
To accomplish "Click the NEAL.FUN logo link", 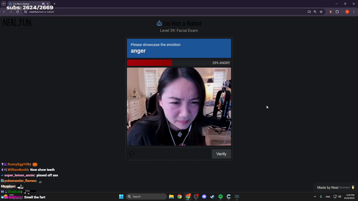I will coord(17,22).
